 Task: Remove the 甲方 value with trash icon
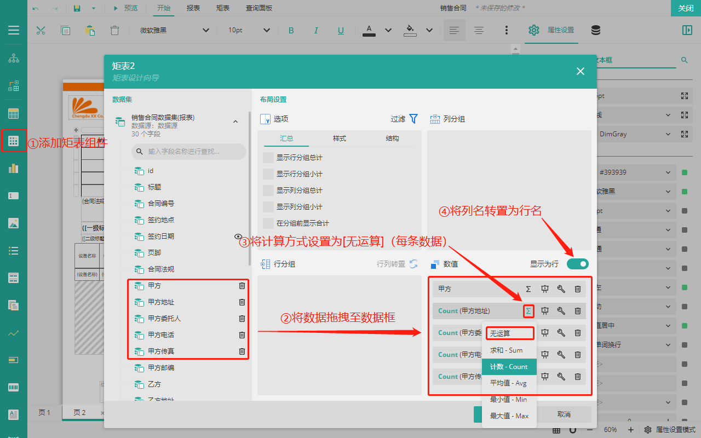pyautogui.click(x=578, y=289)
